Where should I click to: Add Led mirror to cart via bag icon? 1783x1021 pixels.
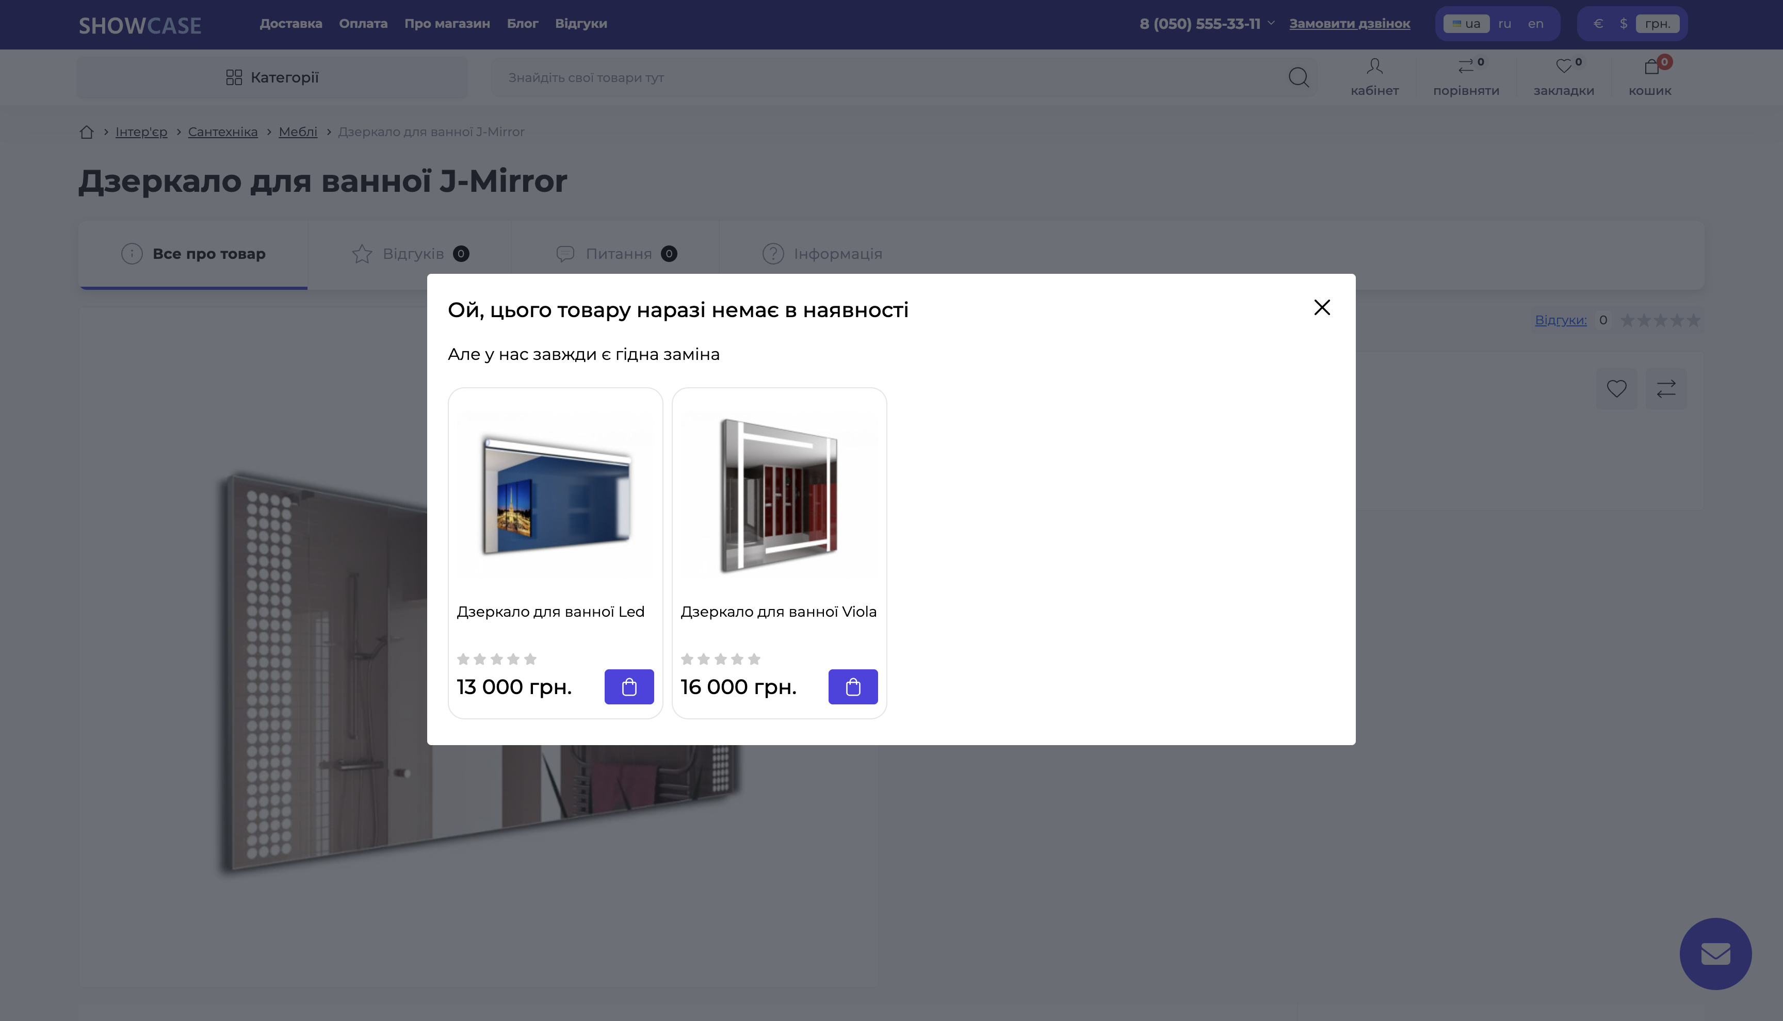click(628, 686)
